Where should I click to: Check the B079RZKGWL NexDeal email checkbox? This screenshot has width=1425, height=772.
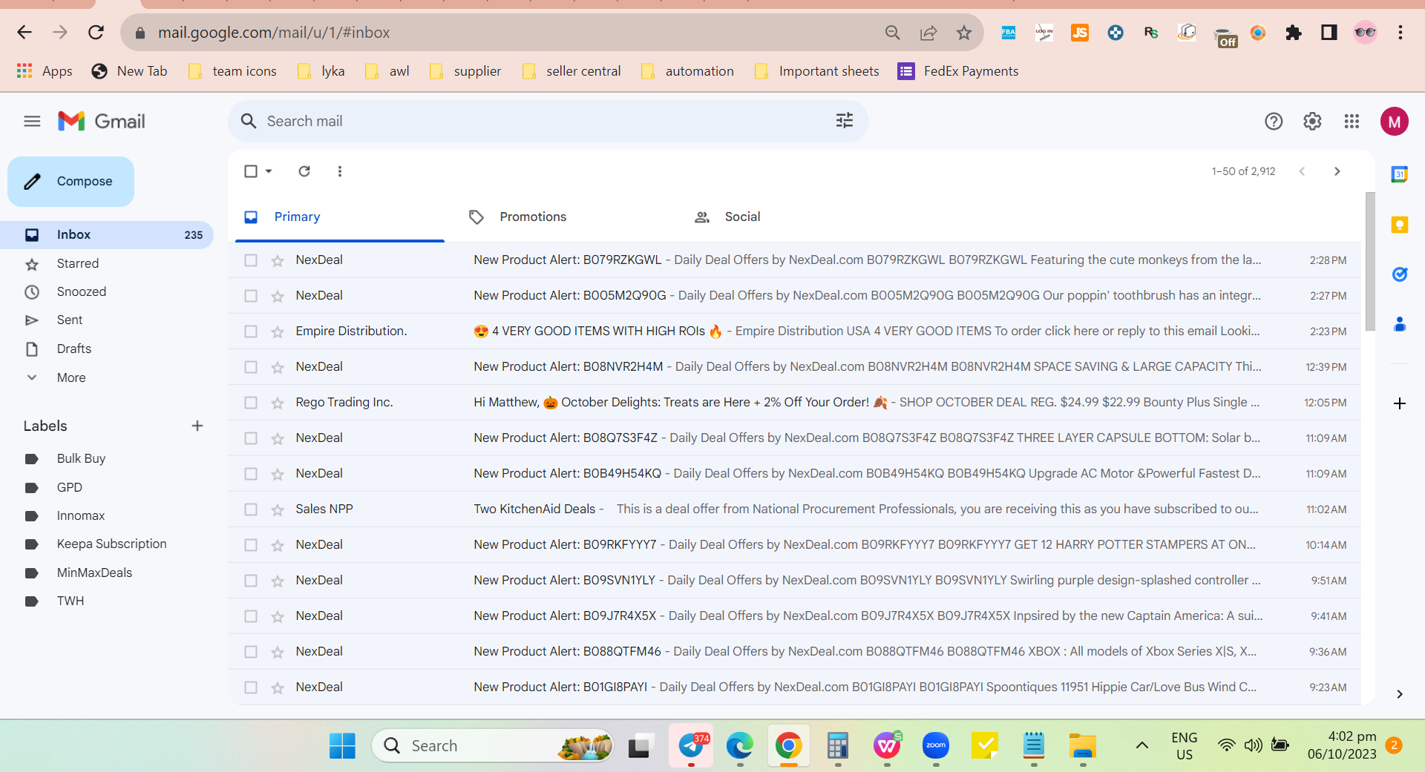click(251, 260)
